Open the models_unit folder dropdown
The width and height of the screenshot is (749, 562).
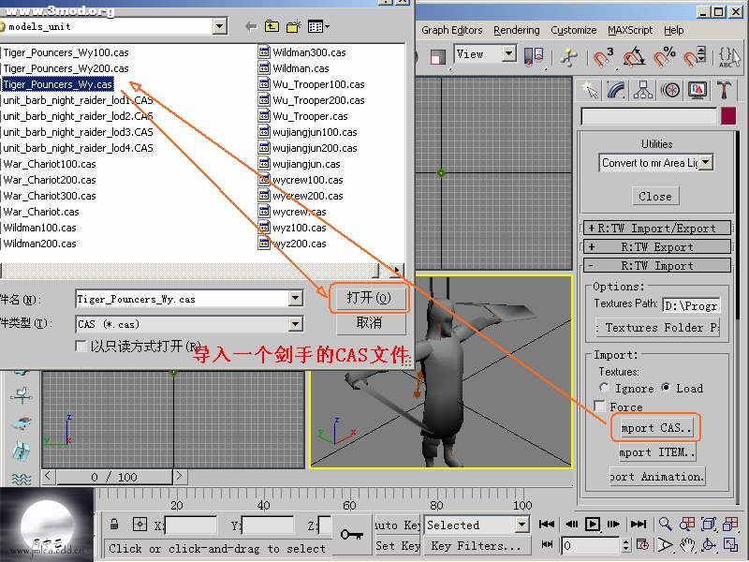point(219,26)
